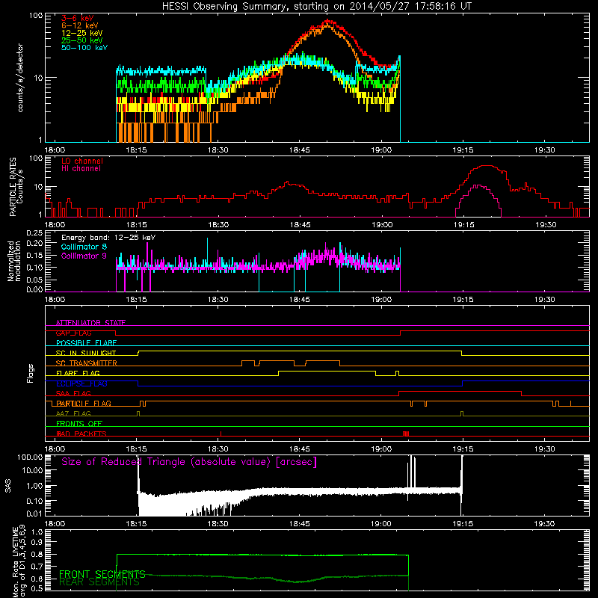Click the LO channel legend entry
Screen dimensions: 598x598
pos(82,161)
